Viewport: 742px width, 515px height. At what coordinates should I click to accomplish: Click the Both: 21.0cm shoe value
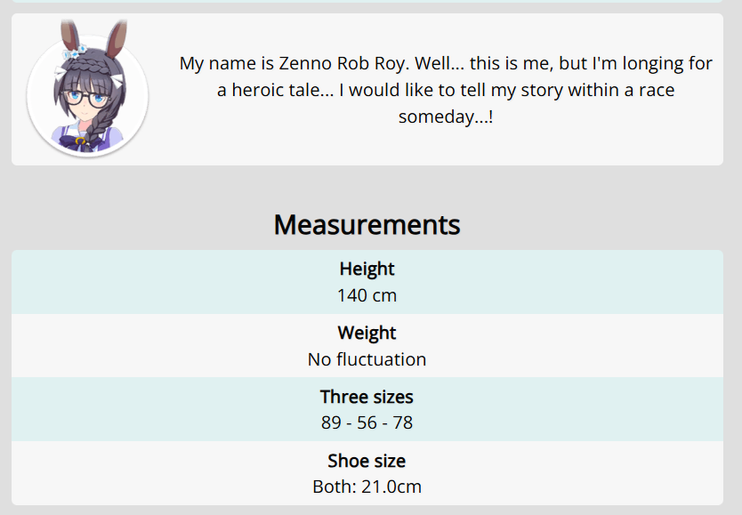[367, 487]
